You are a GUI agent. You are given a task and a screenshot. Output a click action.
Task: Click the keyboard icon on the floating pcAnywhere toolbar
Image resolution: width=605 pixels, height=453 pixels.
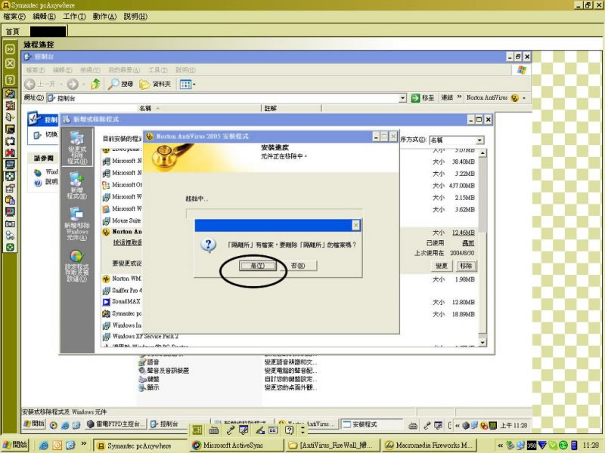coord(213,430)
